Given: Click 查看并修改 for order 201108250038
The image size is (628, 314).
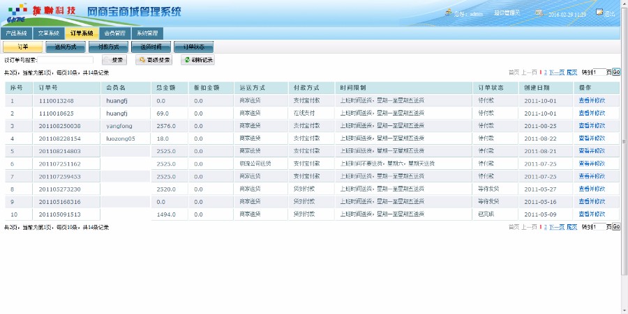Looking at the screenshot, I should pyautogui.click(x=592, y=126).
